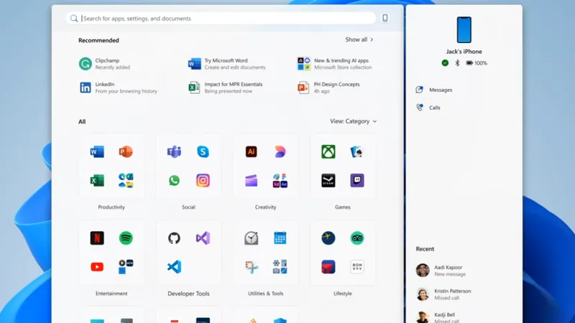Open Calls in phone panel

click(428, 108)
